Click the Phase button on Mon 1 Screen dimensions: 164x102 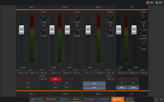(x=28, y=88)
